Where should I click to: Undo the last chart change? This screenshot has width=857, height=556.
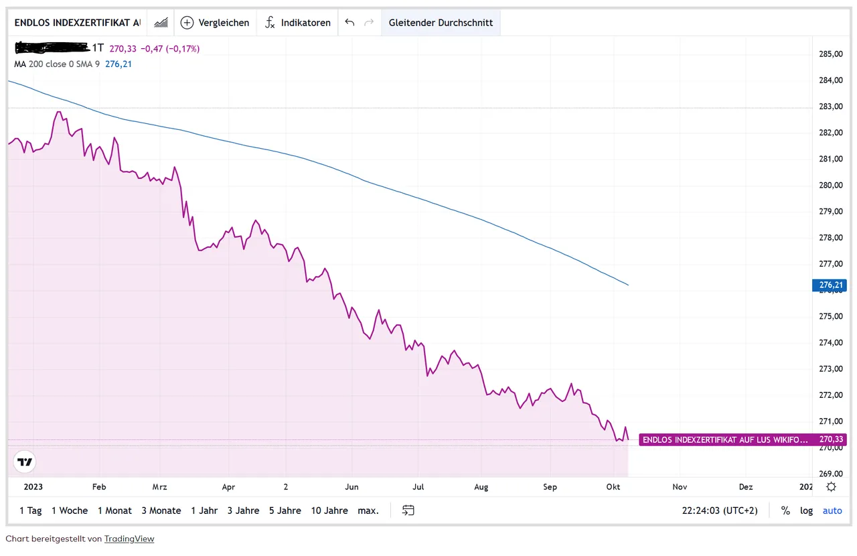(x=349, y=23)
